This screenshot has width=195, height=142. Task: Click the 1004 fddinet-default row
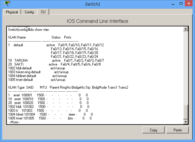click(x=38, y=76)
